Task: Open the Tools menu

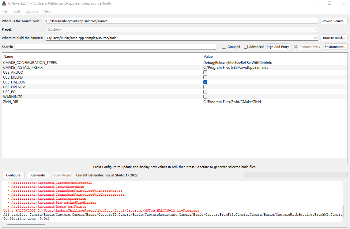Action: tap(16, 11)
